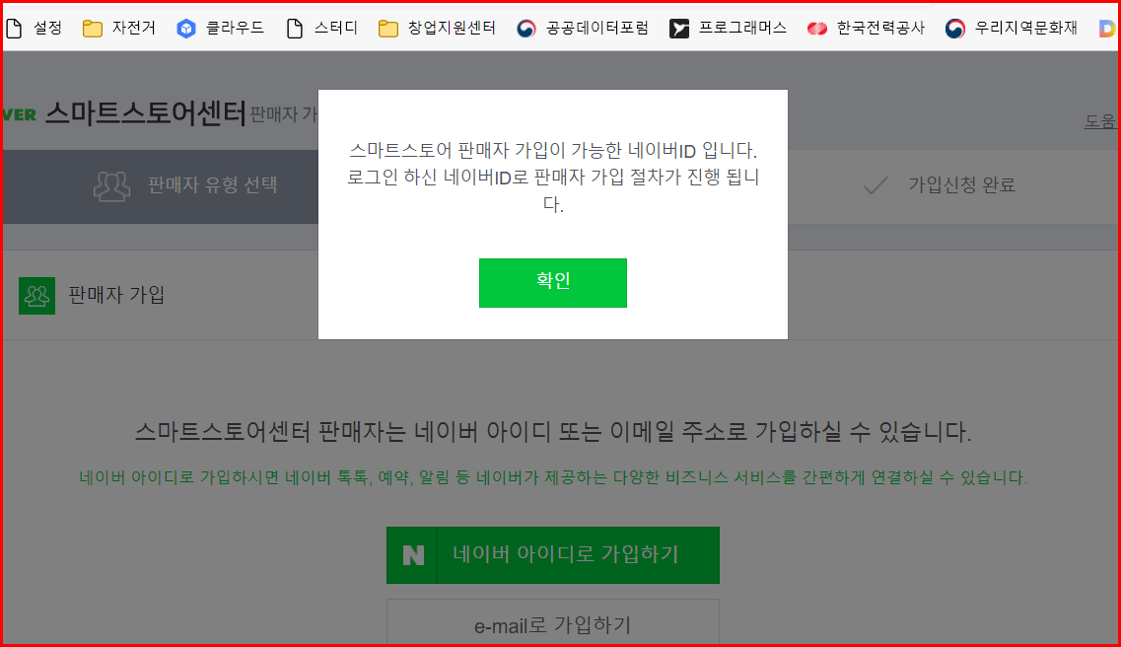Click the checkmark icon beside 가입신청 완료
1121x647 pixels.
[x=876, y=185]
